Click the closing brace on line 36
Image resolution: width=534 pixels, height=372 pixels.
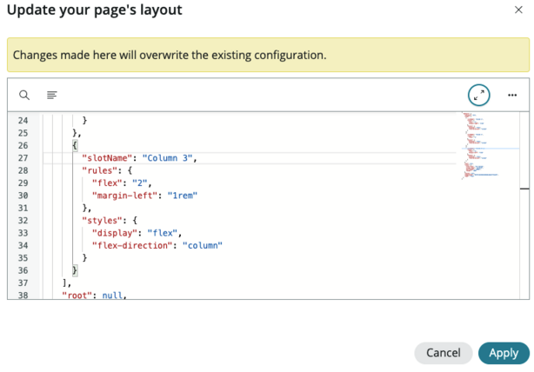click(75, 270)
